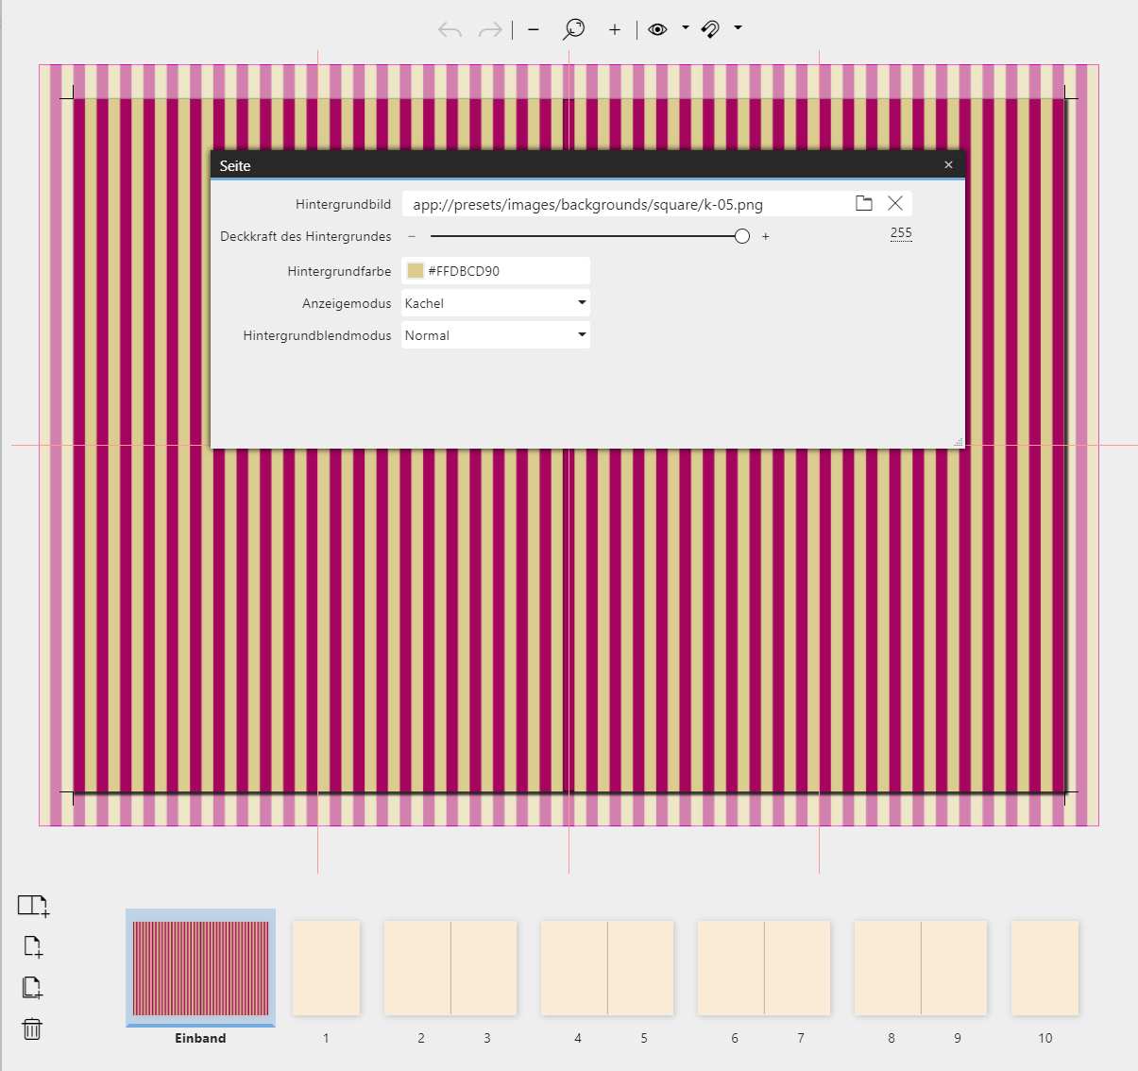
Task: Open the Hintergrundblendmodus dropdown showing Normal
Action: tap(495, 335)
